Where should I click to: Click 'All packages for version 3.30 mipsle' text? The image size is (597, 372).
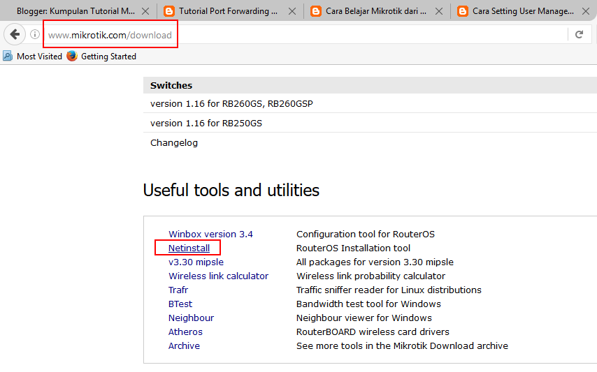tap(375, 262)
